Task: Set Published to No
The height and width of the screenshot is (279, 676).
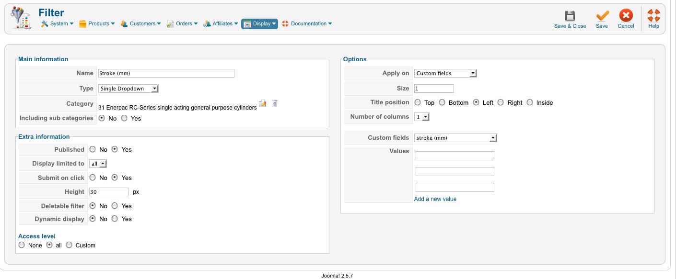Action: coord(93,149)
